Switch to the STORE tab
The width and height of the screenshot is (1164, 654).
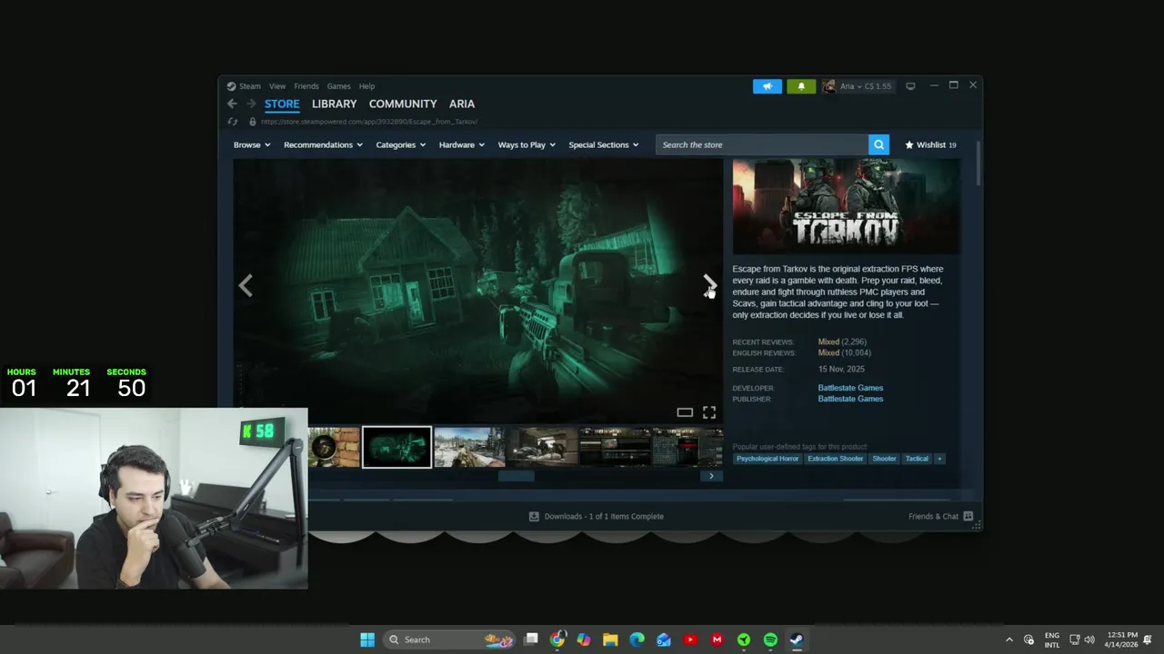tap(282, 104)
